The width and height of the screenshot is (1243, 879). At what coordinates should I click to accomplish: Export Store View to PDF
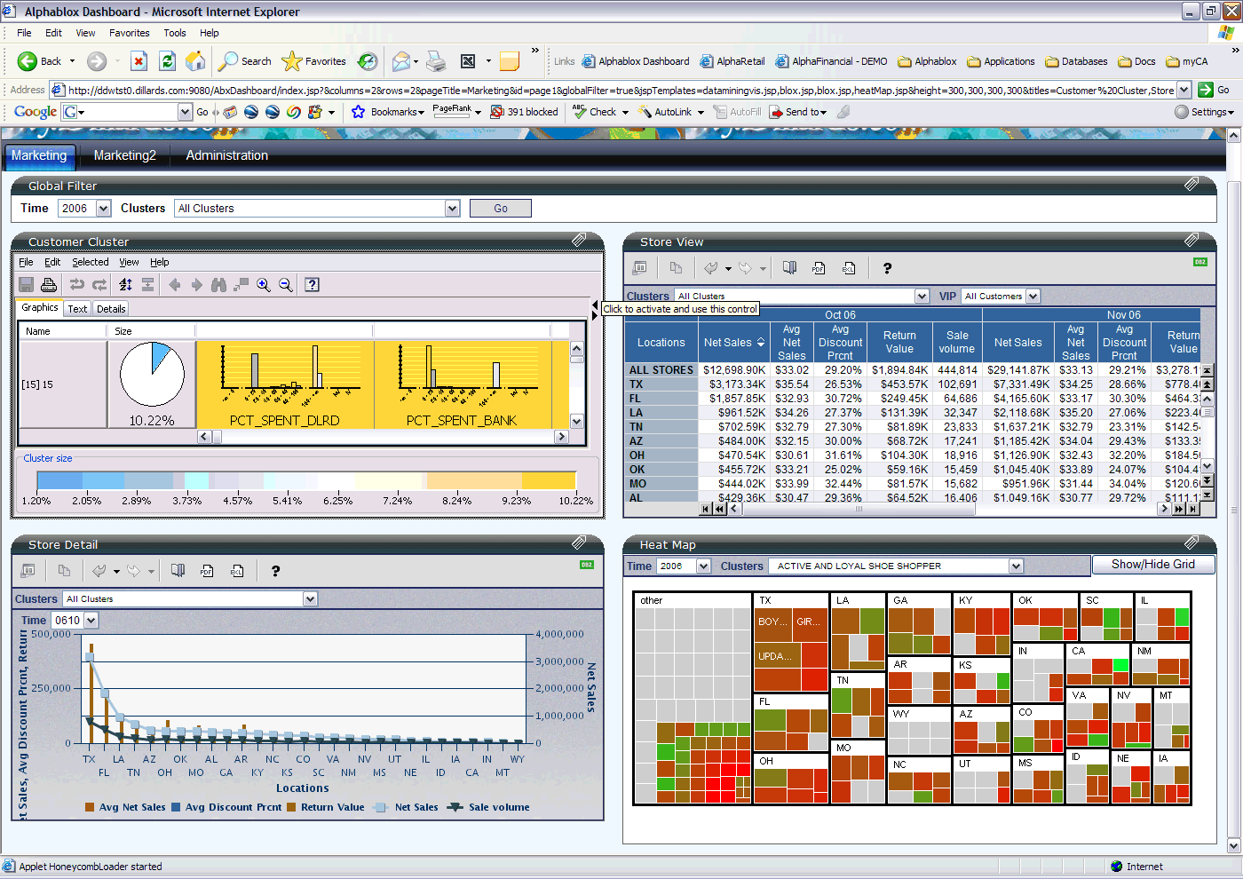click(819, 268)
